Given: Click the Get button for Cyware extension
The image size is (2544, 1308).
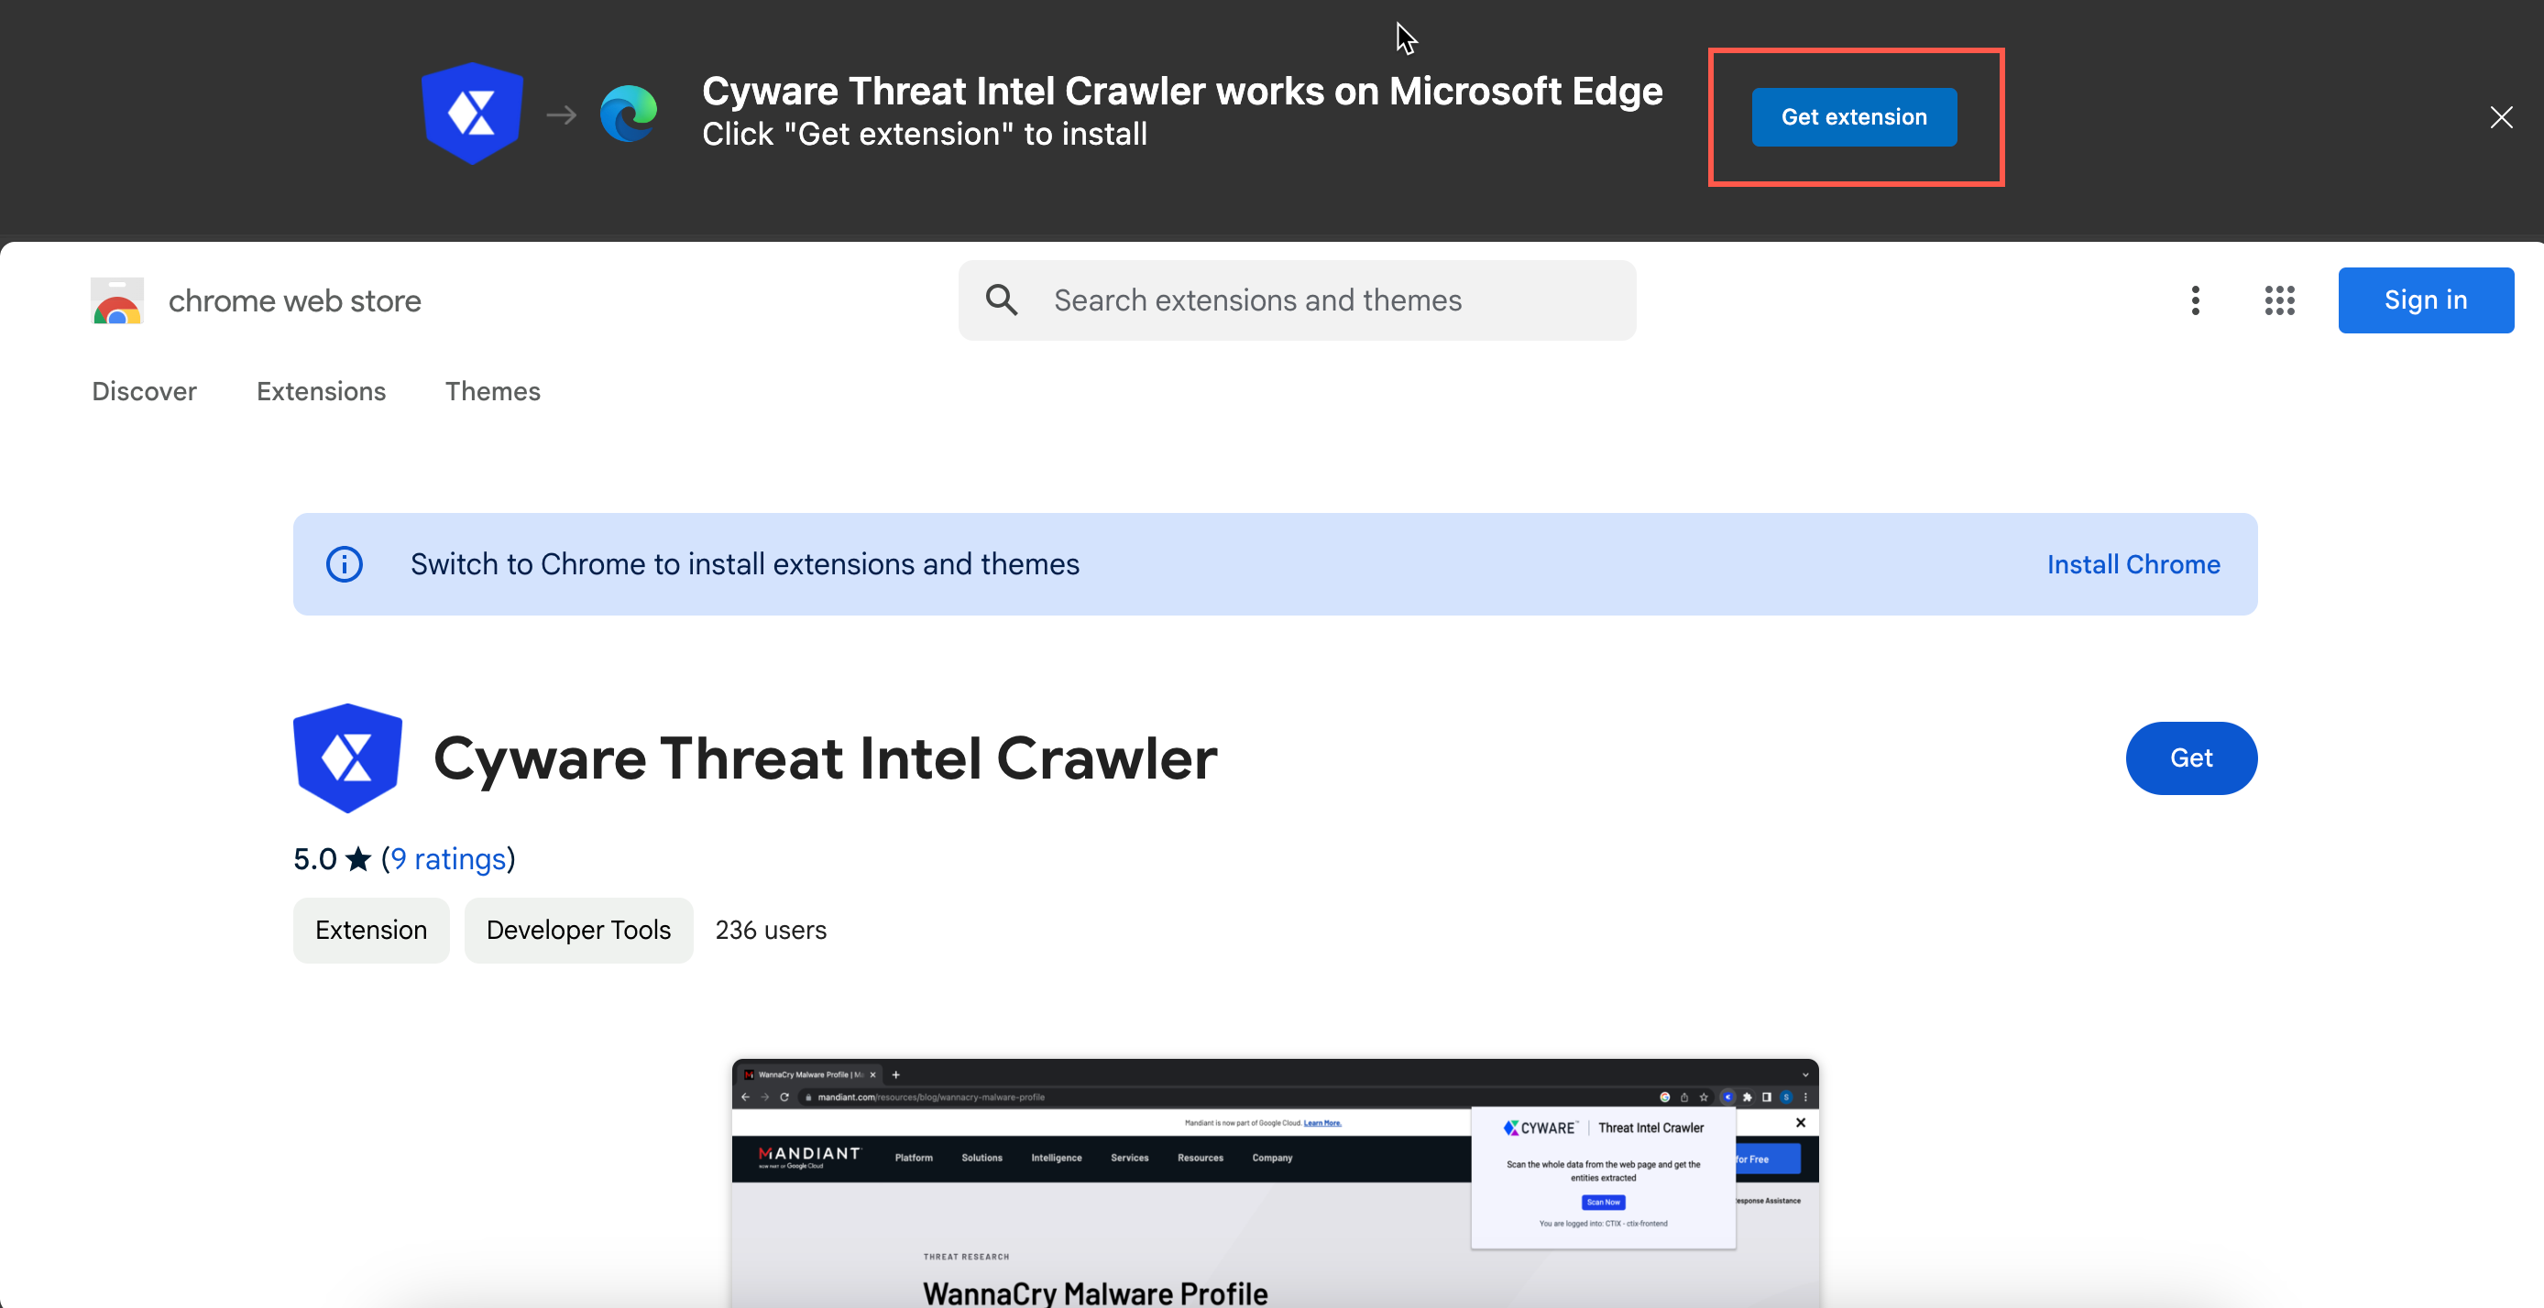Looking at the screenshot, I should click(2192, 758).
